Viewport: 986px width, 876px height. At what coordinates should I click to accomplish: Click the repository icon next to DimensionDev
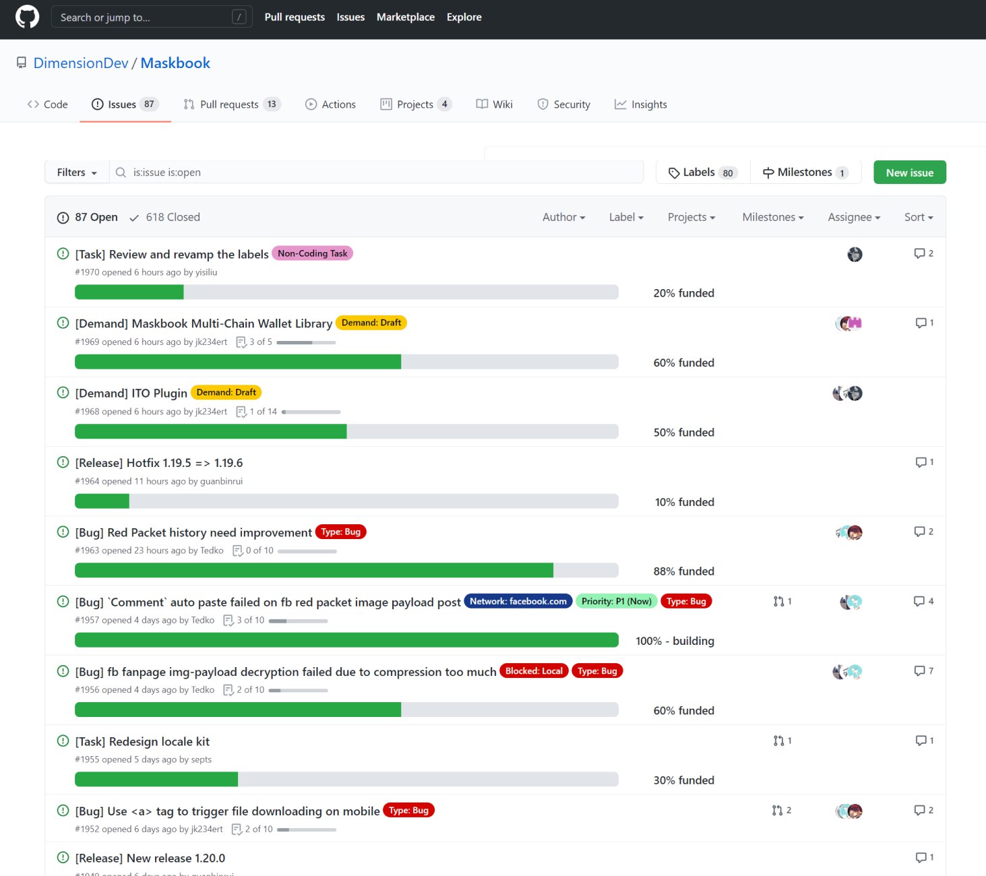click(22, 63)
